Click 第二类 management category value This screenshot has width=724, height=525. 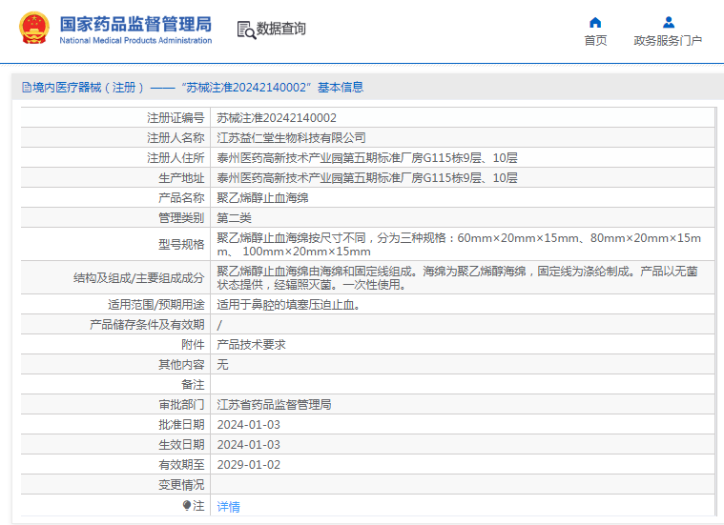[x=234, y=218]
